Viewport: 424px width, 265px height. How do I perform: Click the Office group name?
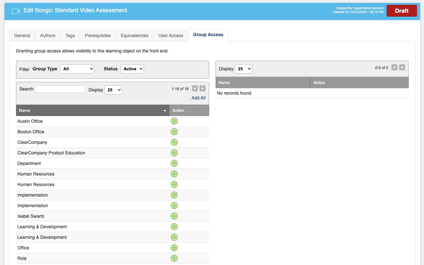click(23, 248)
